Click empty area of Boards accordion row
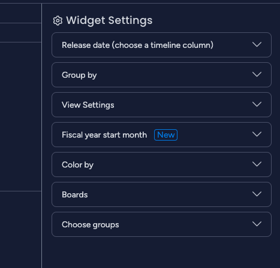This screenshot has width=280, height=268. [170, 194]
